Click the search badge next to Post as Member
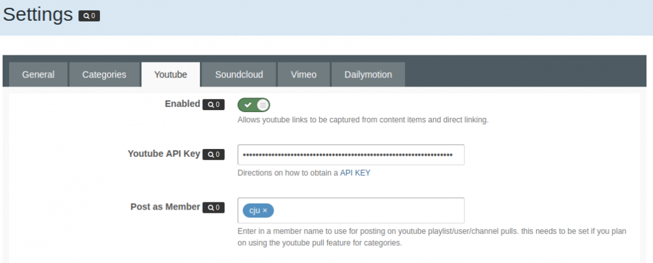Image resolution: width=653 pixels, height=263 pixels. pyautogui.click(x=214, y=208)
